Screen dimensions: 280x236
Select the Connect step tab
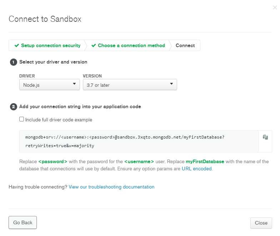[185, 46]
